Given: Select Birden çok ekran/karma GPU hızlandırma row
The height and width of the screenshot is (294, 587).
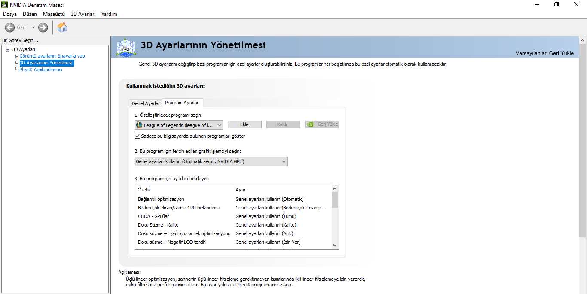Looking at the screenshot, I should point(233,208).
